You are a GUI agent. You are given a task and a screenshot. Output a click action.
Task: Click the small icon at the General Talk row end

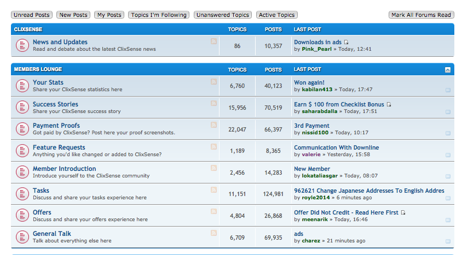point(448,241)
